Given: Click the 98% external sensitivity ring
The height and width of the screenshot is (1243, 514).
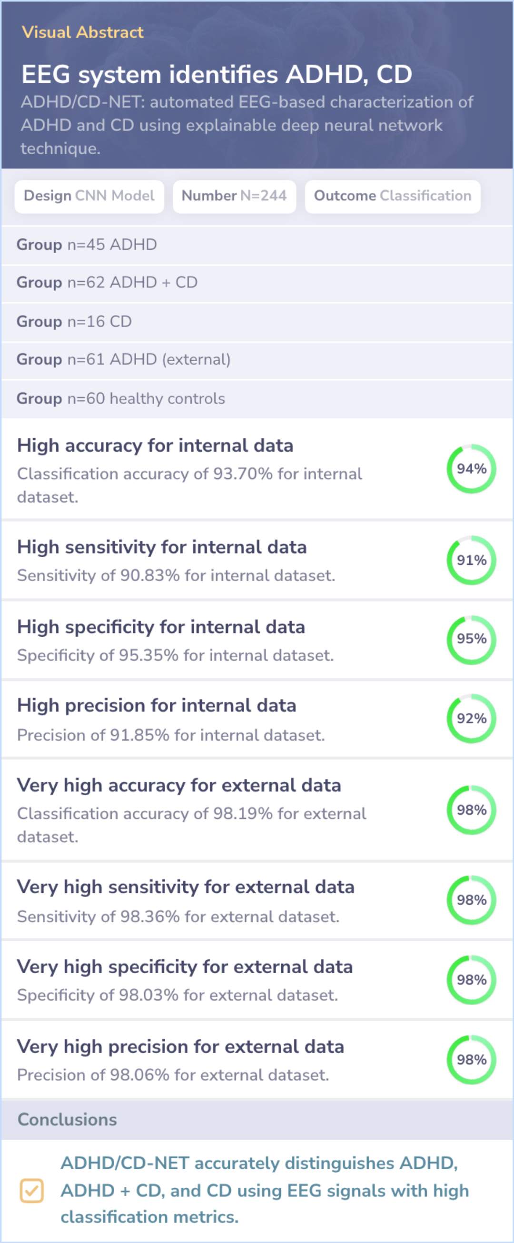Looking at the screenshot, I should tap(471, 900).
